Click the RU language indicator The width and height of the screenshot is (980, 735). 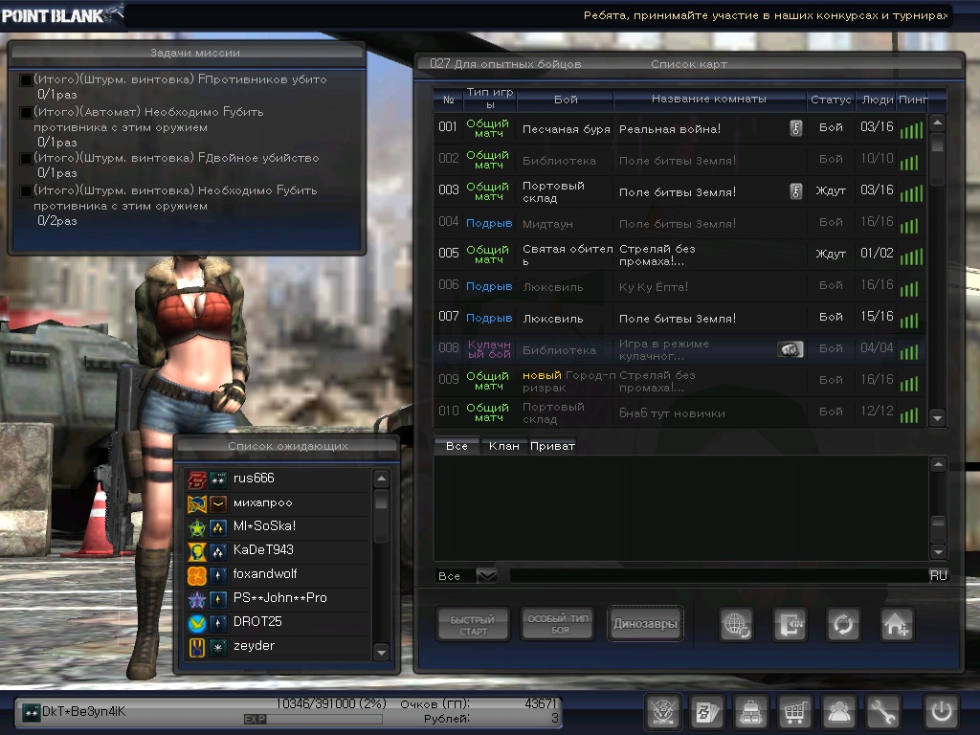pyautogui.click(x=939, y=575)
